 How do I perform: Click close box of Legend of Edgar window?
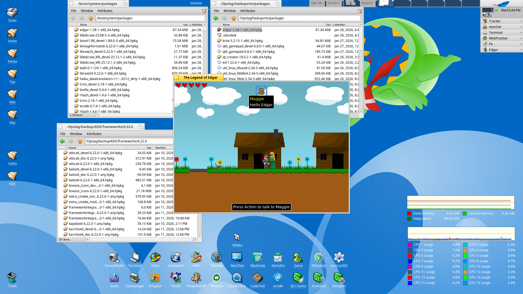[x=177, y=78]
